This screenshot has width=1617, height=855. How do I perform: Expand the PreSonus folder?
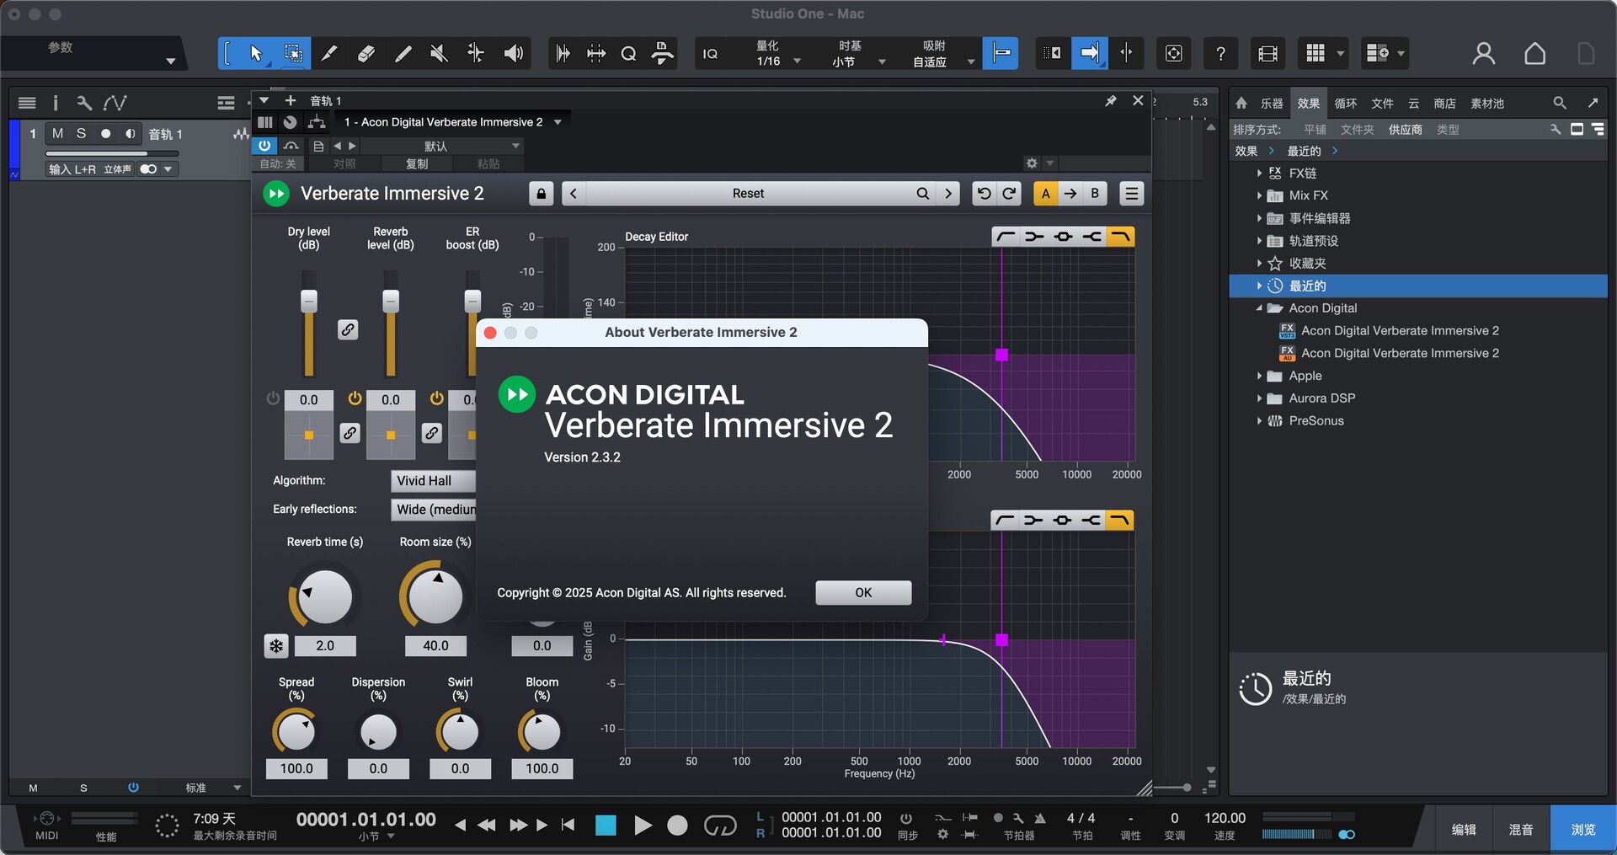click(x=1259, y=421)
